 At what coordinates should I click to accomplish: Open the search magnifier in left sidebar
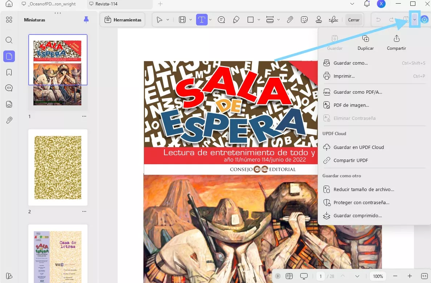tap(9, 40)
